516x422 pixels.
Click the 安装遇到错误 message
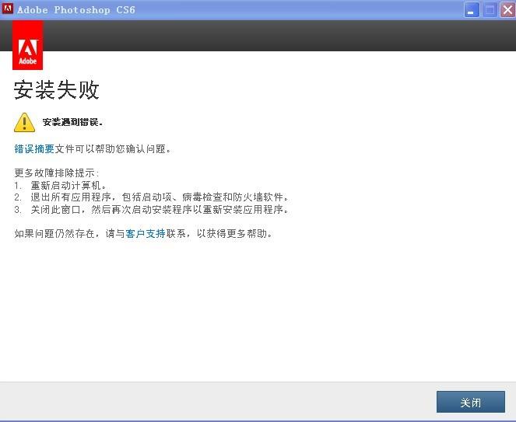[72, 122]
